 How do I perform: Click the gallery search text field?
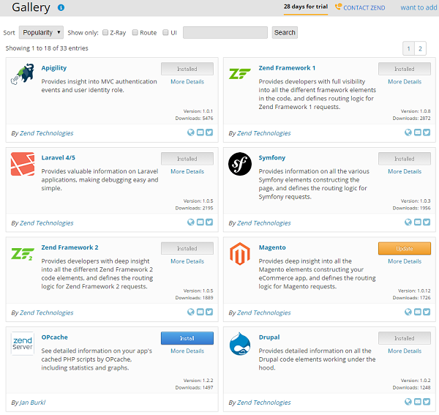click(225, 33)
